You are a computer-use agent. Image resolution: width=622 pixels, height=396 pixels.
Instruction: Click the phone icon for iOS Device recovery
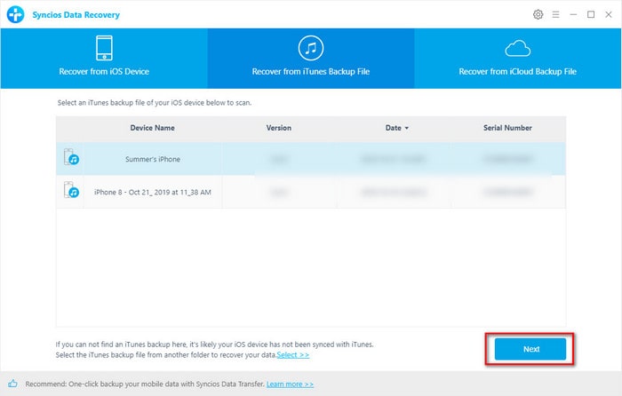pyautogui.click(x=104, y=48)
